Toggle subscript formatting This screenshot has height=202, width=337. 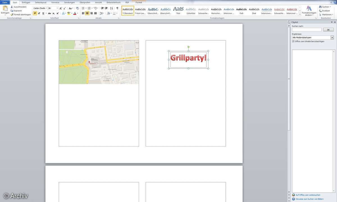pos(54,13)
